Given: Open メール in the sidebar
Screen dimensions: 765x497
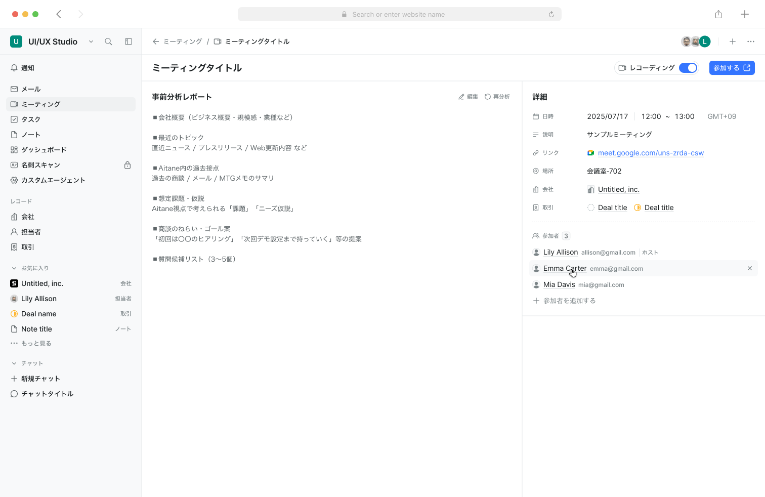Looking at the screenshot, I should (x=71, y=89).
